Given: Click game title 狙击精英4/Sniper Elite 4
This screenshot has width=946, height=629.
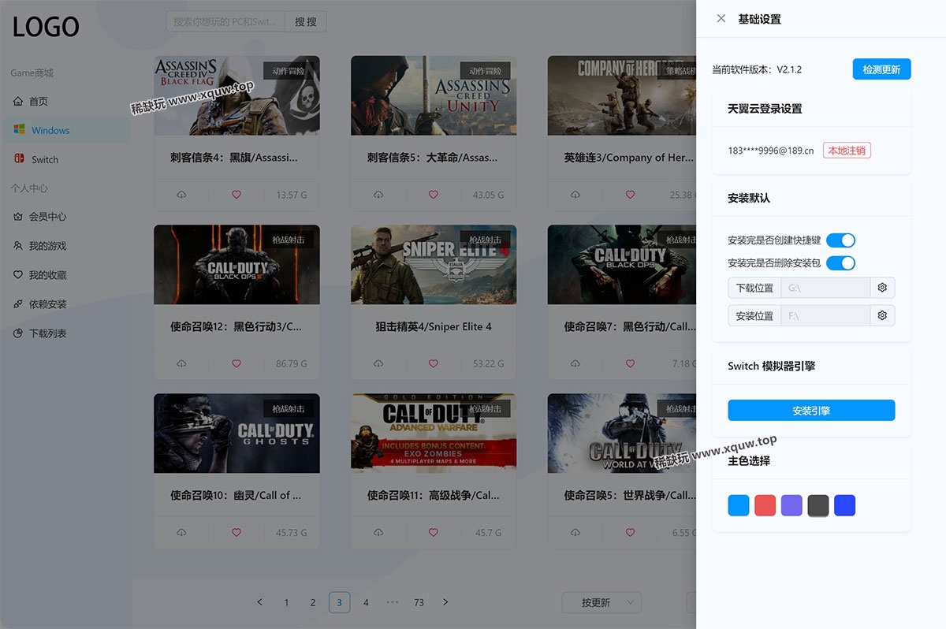Looking at the screenshot, I should (434, 326).
